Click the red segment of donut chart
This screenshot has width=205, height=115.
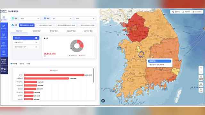(81, 43)
